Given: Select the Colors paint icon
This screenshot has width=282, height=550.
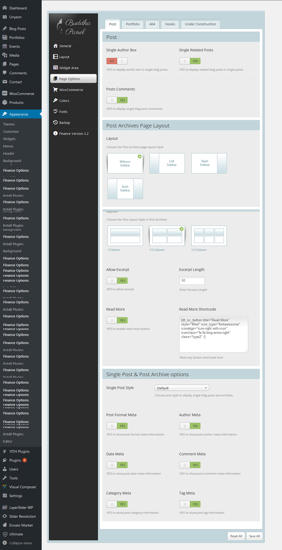Looking at the screenshot, I should (x=55, y=101).
